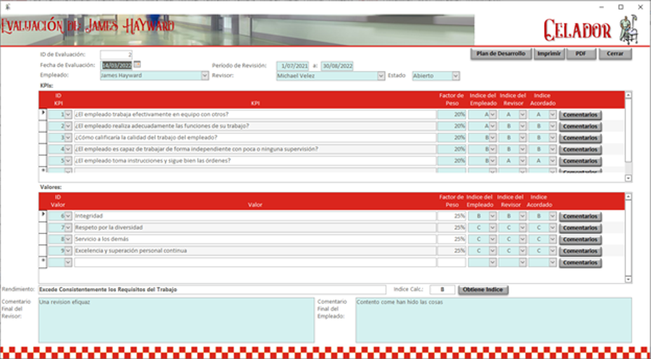Click the new-record asterisk in Valores
The height and width of the screenshot is (359, 651).
point(43,262)
